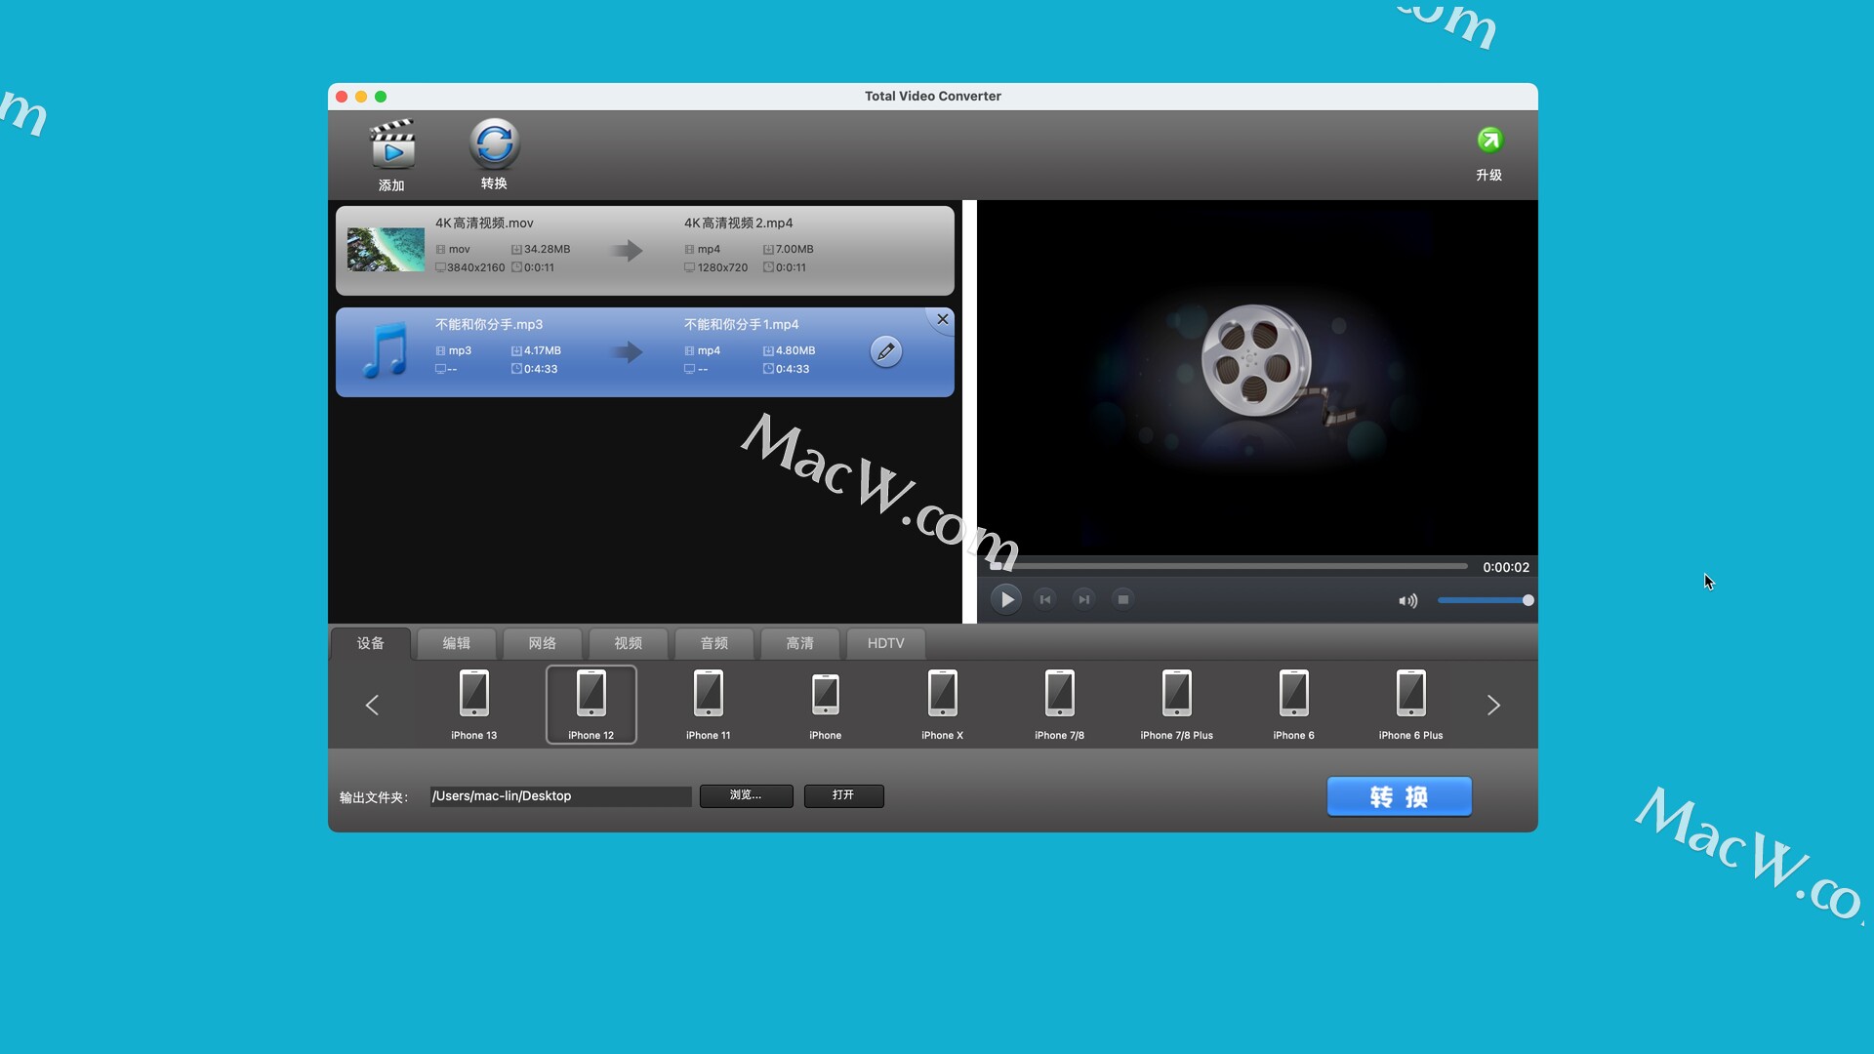Click the 不能和你分手 1.mp4 output name
This screenshot has width=1874, height=1054.
[x=741, y=324]
